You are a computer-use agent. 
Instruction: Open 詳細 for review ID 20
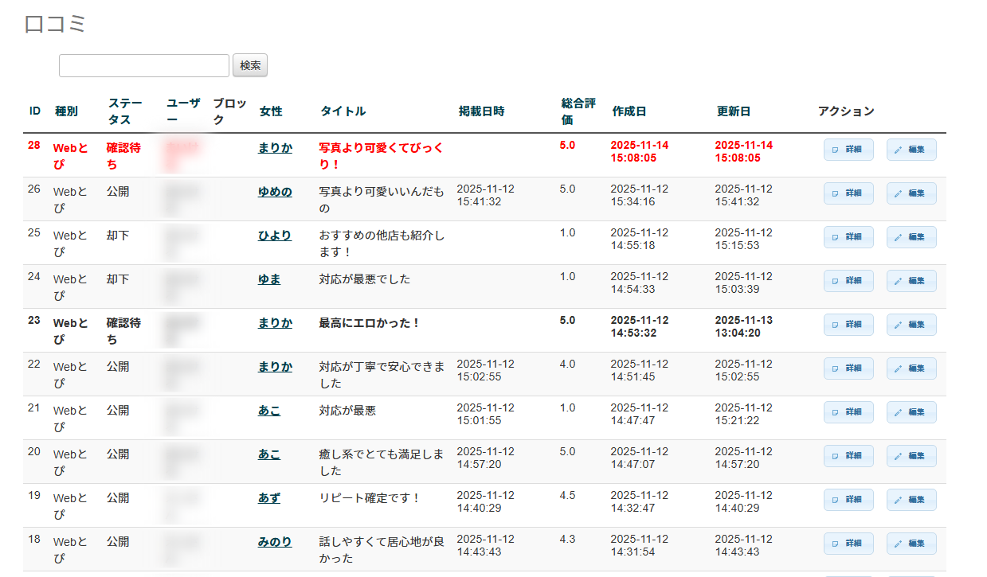tap(848, 456)
